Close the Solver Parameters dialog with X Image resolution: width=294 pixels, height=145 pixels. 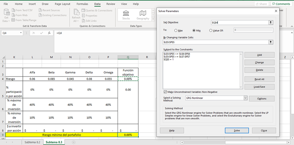(276, 11)
